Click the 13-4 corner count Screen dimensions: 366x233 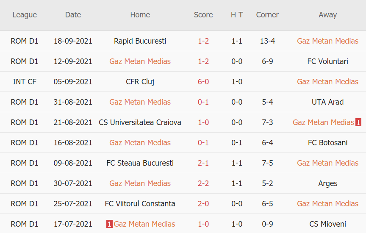click(x=267, y=41)
